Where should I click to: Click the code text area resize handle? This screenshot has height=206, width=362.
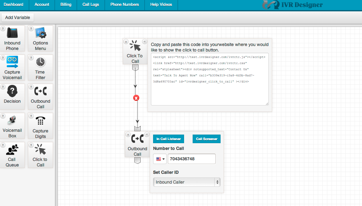[x=267, y=104]
